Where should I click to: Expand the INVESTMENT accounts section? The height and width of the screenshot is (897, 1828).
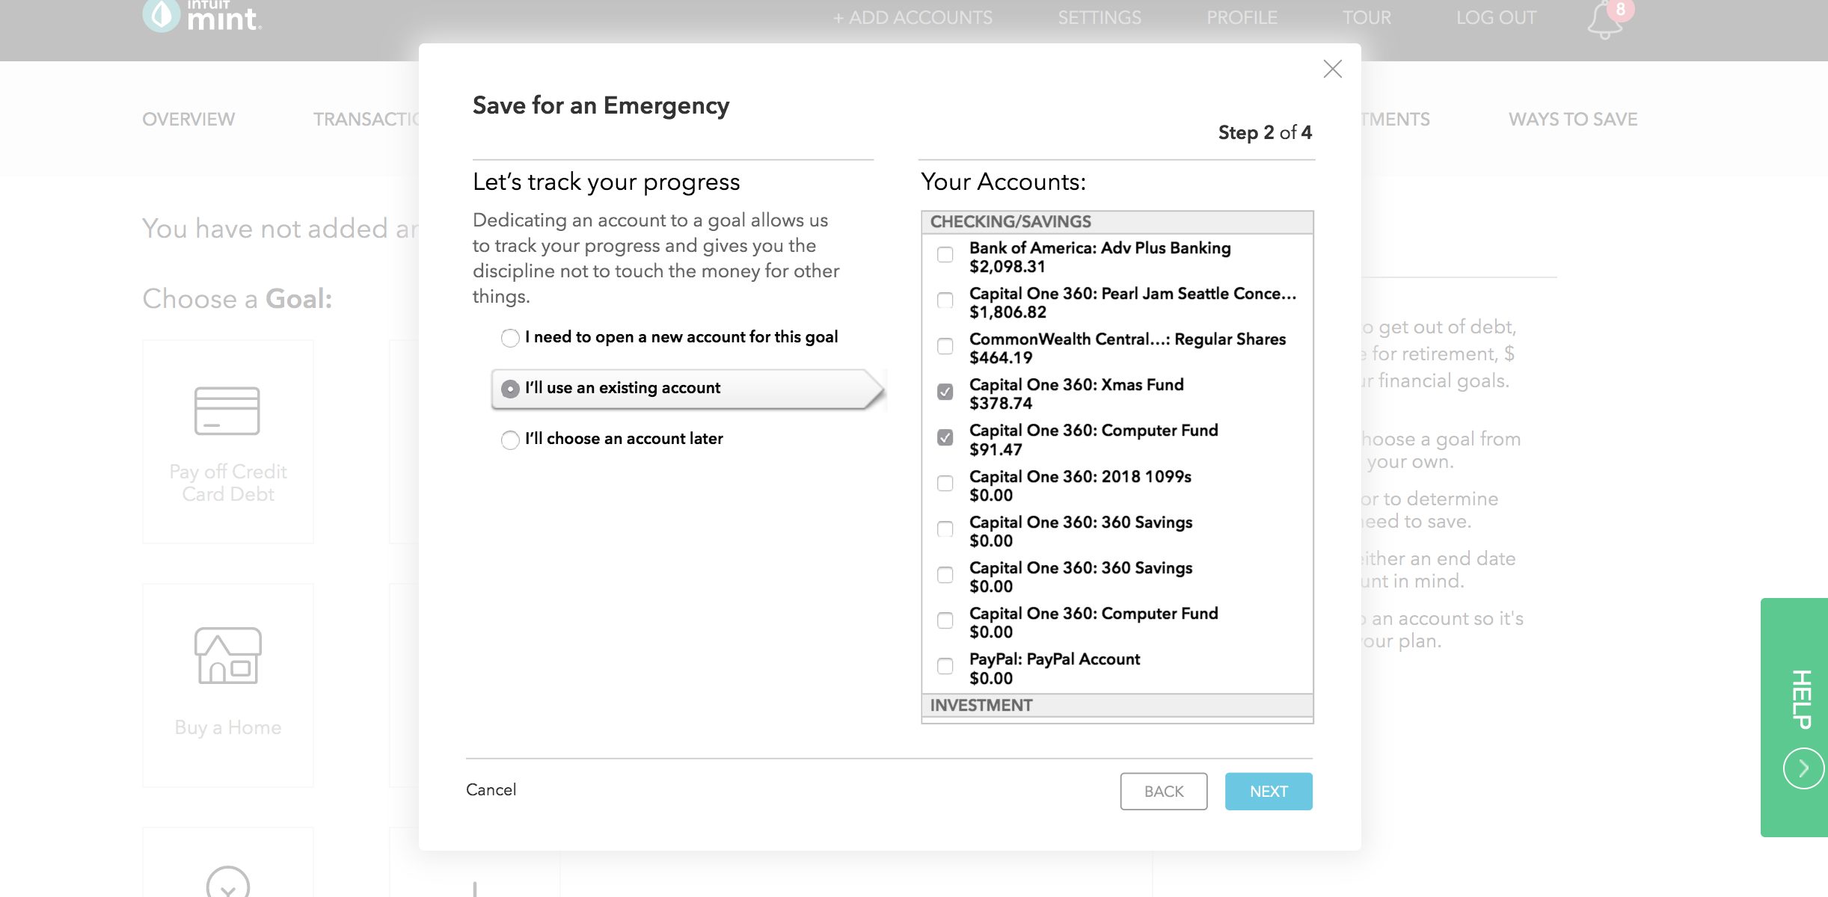(x=1117, y=705)
